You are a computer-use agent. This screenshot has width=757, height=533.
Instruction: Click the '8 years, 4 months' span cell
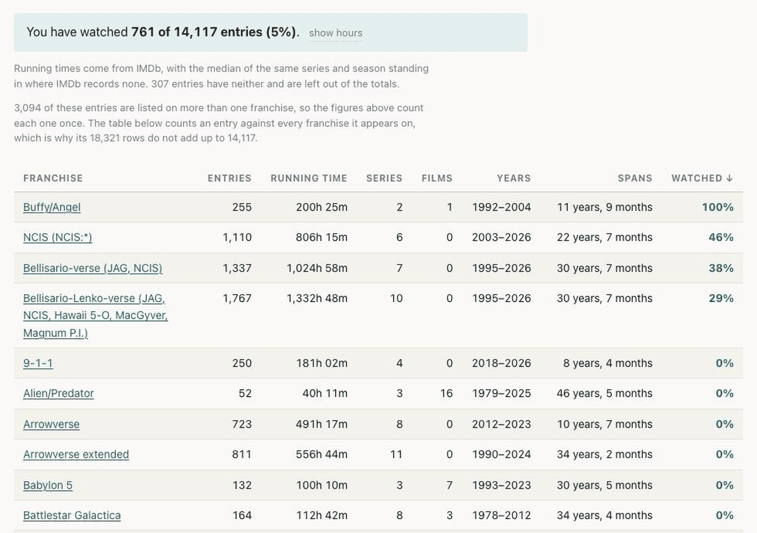[x=608, y=363]
